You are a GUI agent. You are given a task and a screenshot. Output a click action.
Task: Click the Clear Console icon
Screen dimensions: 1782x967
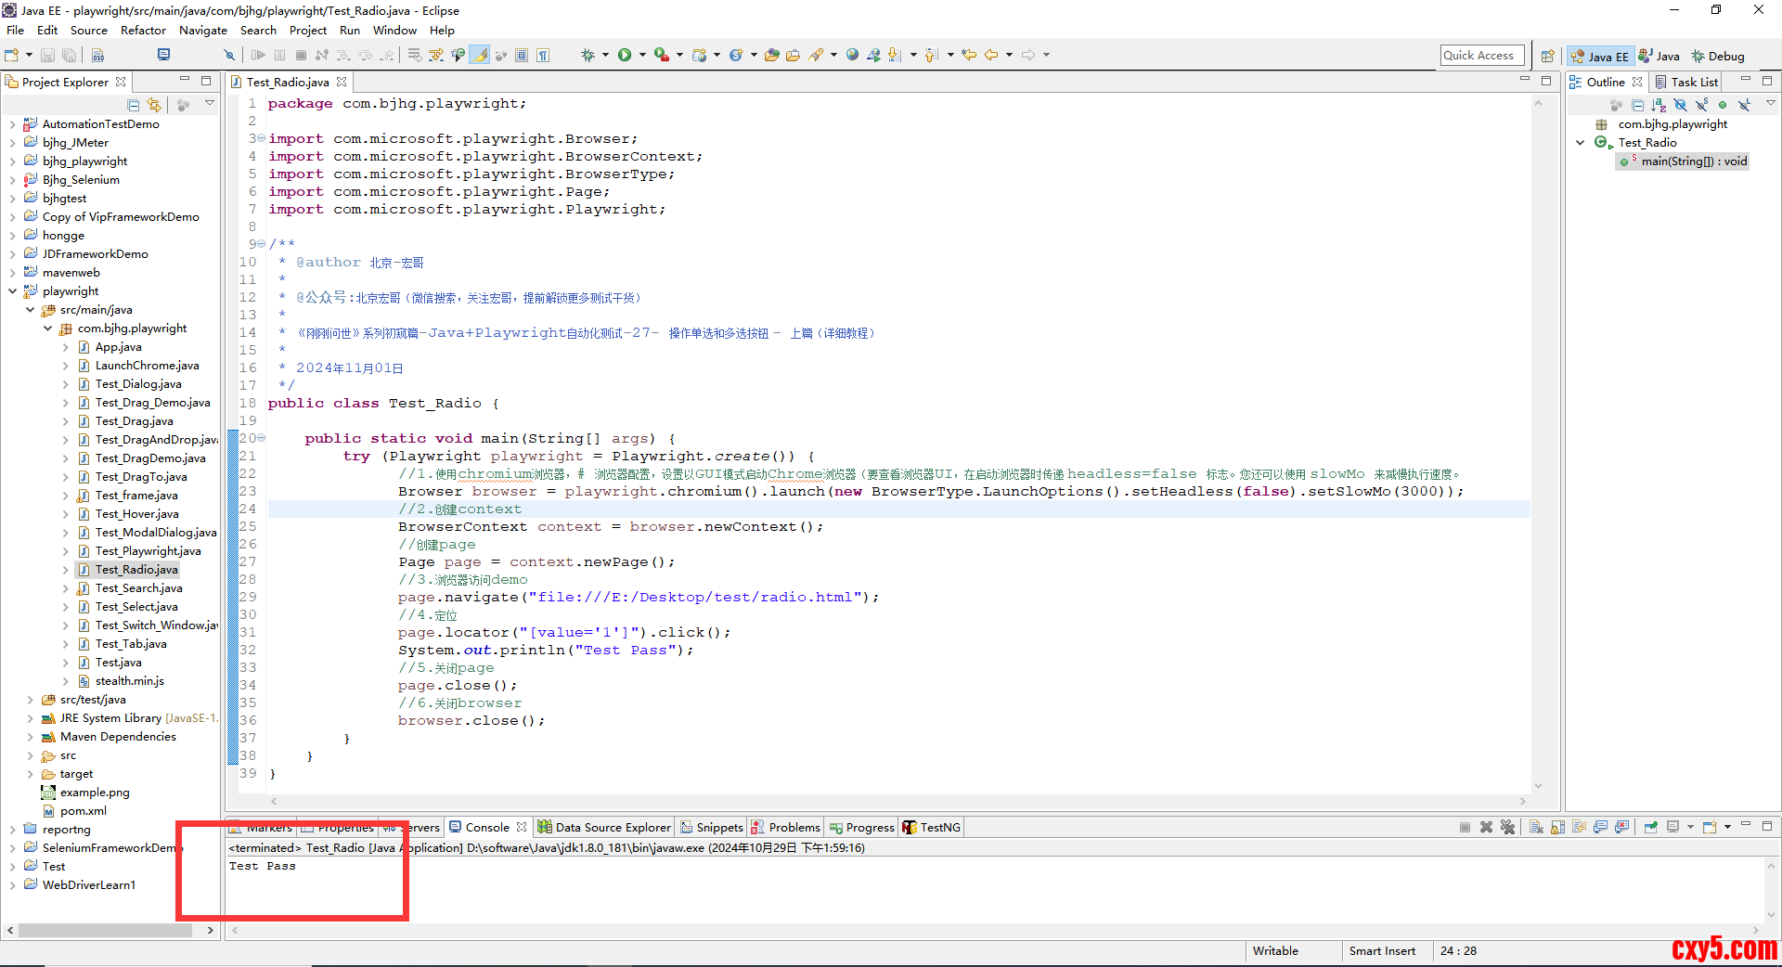click(1536, 827)
